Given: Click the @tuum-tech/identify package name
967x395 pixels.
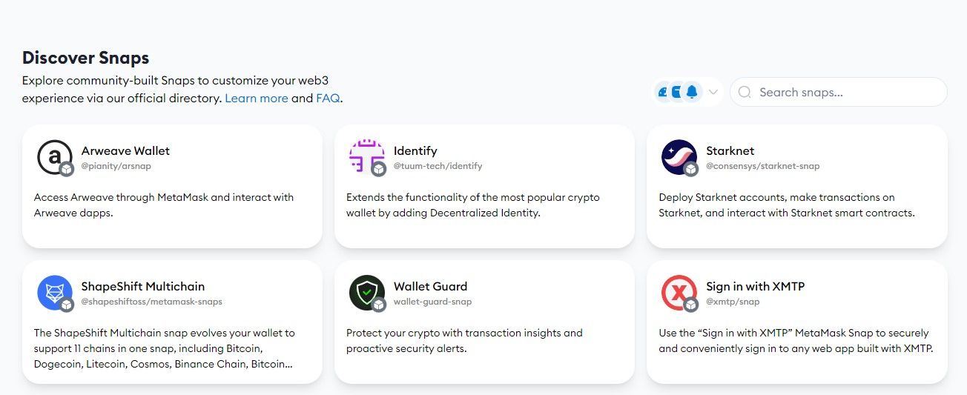Looking at the screenshot, I should [438, 166].
